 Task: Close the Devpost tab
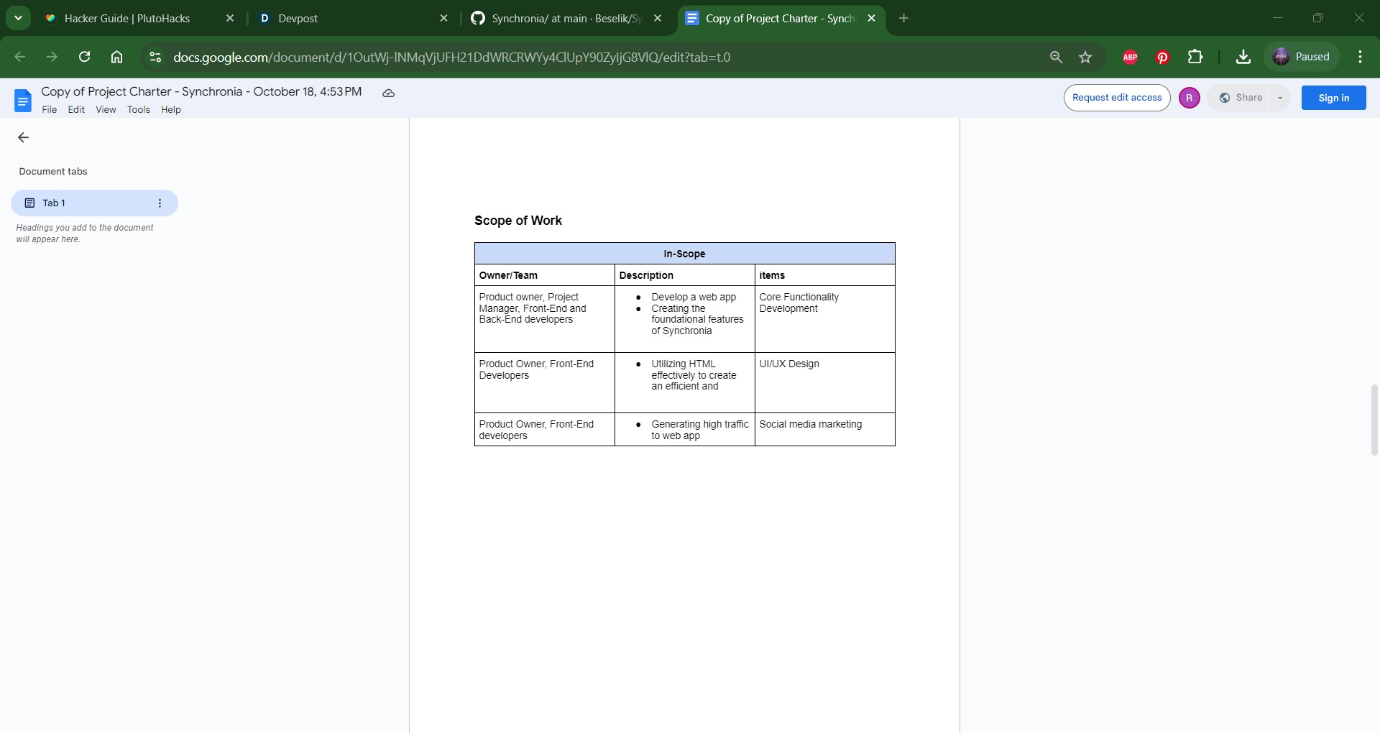[443, 19]
